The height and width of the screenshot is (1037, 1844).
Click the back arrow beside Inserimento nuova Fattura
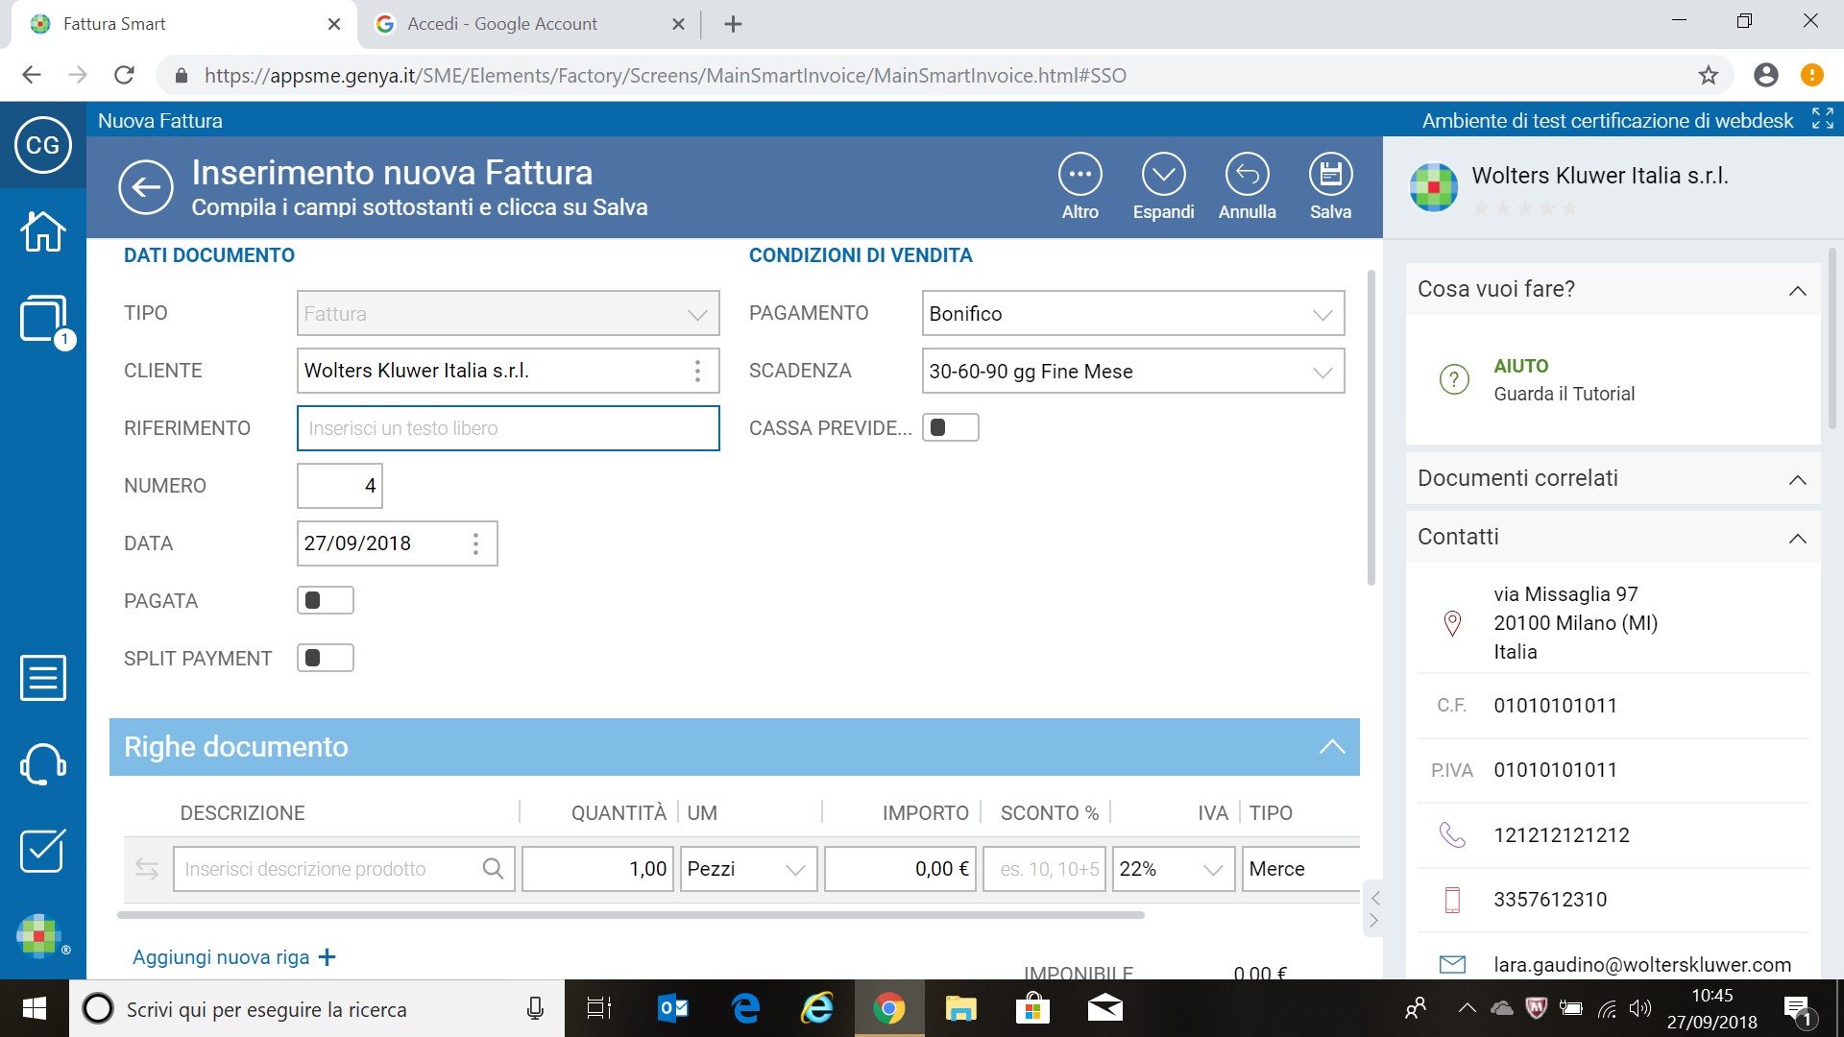(146, 187)
